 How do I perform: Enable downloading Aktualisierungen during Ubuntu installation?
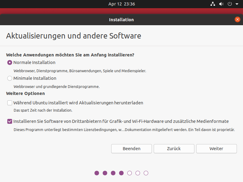point(10,103)
